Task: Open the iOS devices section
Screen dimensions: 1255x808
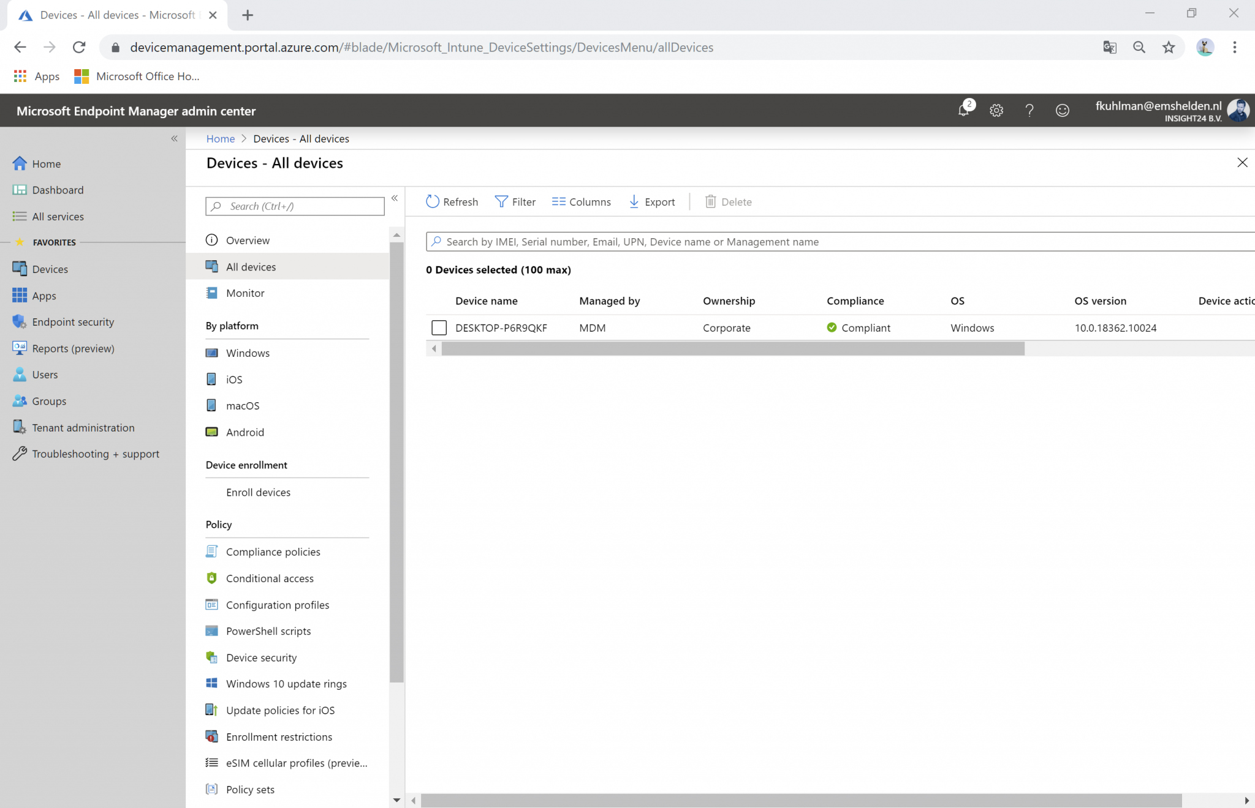Action: coord(233,379)
